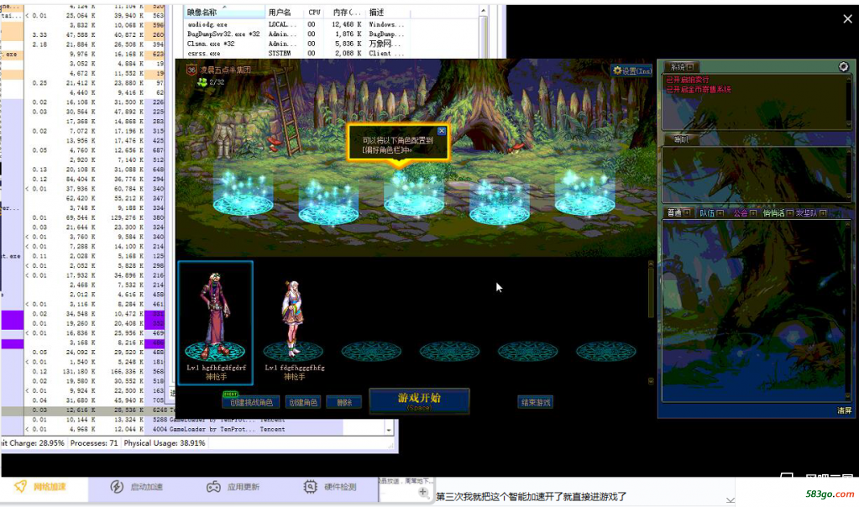
Task: Close the yellow character tip popup
Action: click(x=442, y=132)
